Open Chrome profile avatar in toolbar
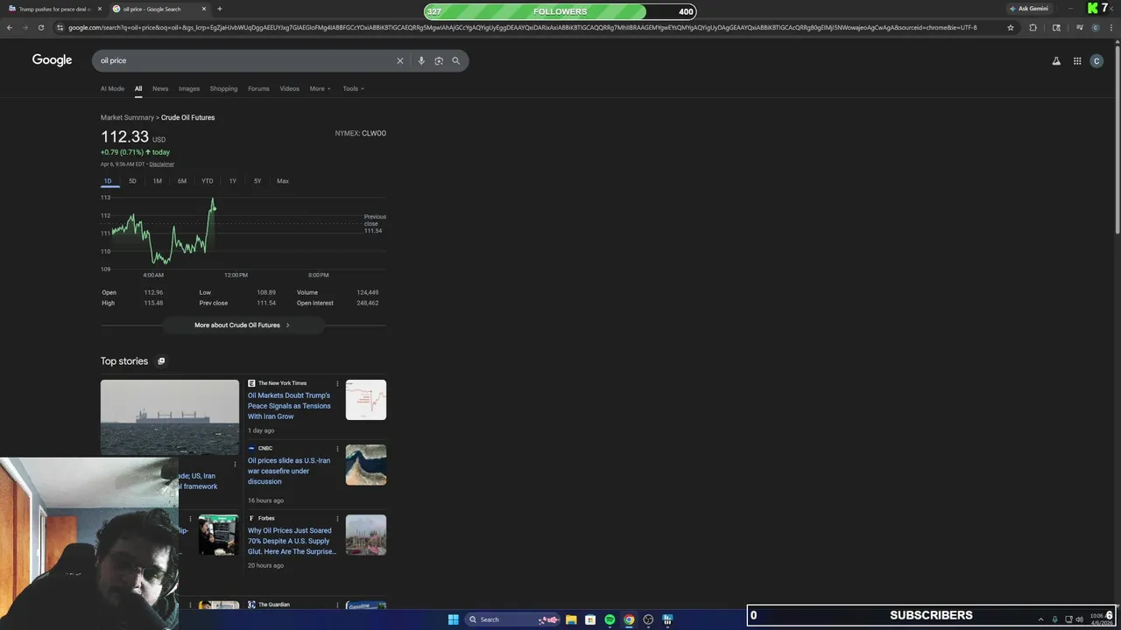This screenshot has height=630, width=1121. tap(1095, 27)
